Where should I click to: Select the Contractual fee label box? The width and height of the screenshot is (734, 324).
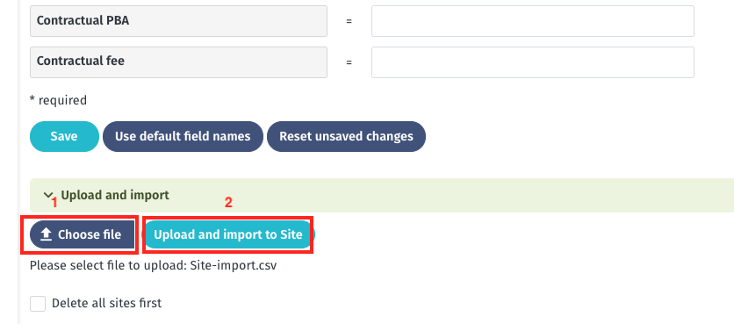click(178, 61)
